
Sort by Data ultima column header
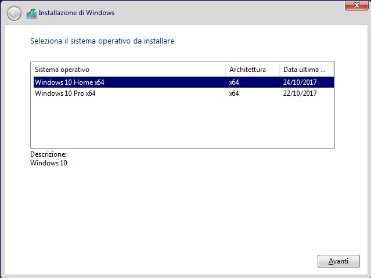click(x=307, y=70)
